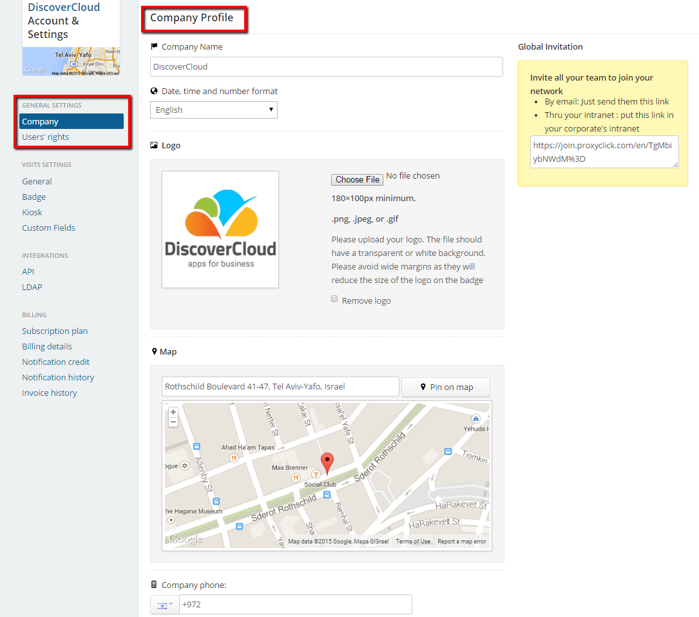The image size is (699, 617).
Task: Open the date and number format dropdown
Action: tap(214, 110)
